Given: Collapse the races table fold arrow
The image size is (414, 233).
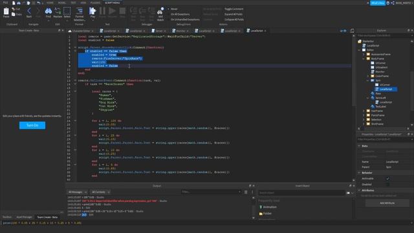Looking at the screenshot, I should point(75,91).
